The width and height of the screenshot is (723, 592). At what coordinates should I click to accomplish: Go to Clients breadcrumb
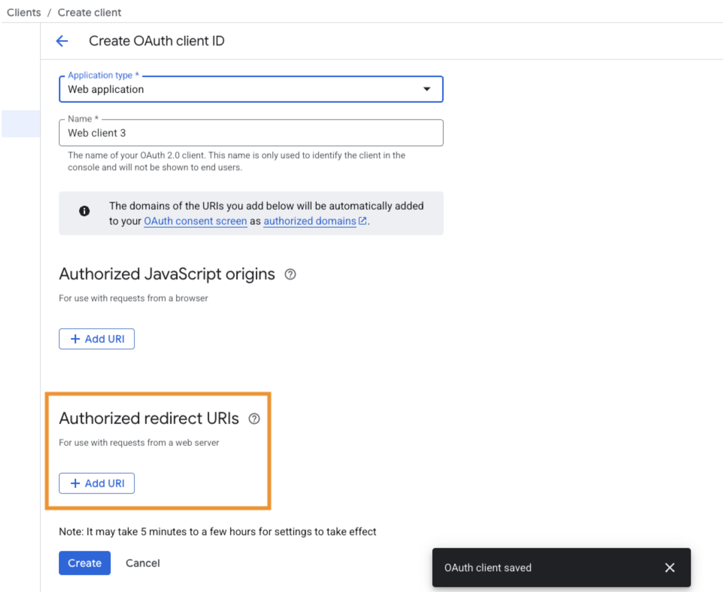(x=24, y=12)
